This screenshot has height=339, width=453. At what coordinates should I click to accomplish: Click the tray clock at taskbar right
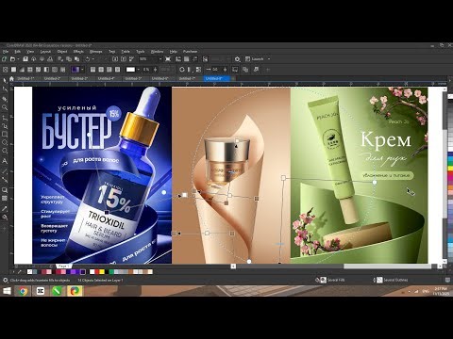pyautogui.click(x=441, y=291)
